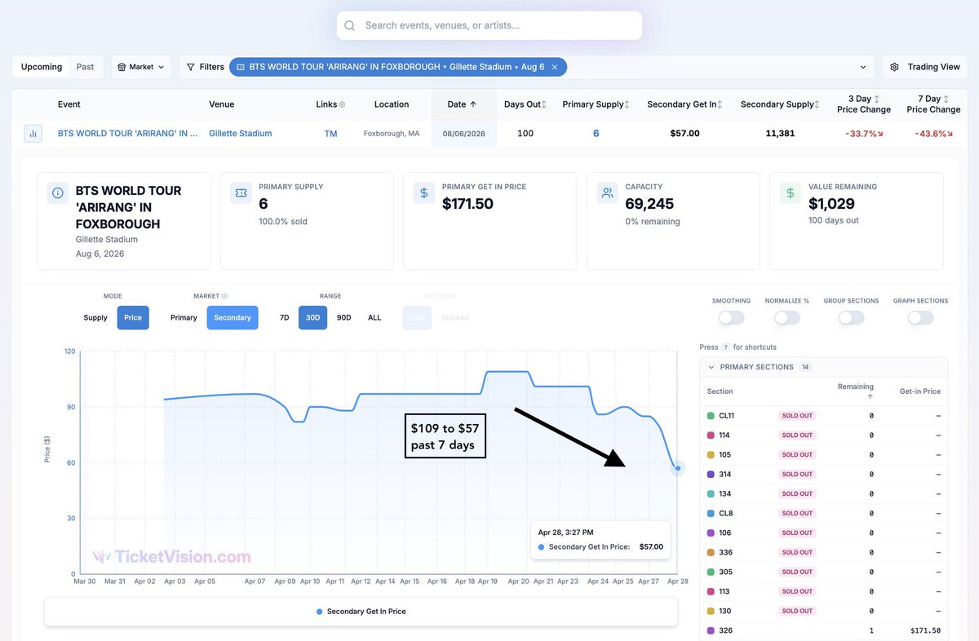Click the people icon on Capacity card
Viewport: 979px width, 641px height.
tap(607, 193)
